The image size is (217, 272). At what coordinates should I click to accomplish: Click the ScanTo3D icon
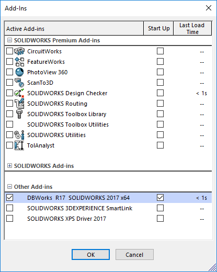19,83
